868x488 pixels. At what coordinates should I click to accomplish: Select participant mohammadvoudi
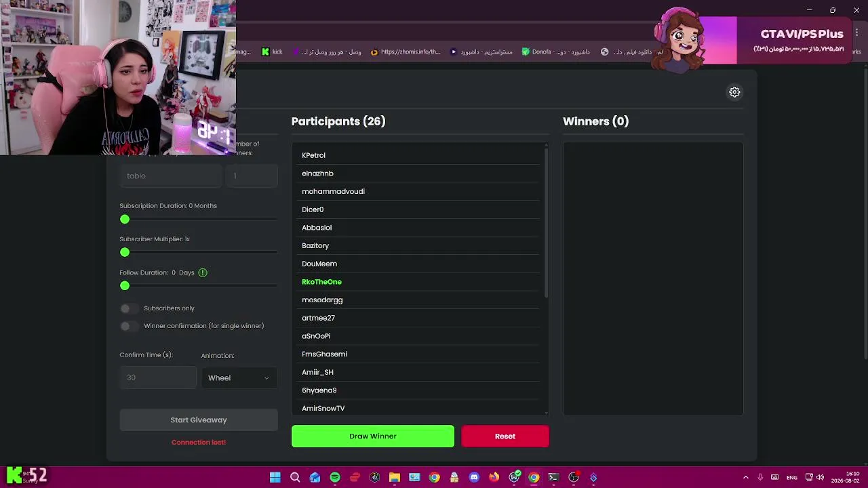[417, 191]
